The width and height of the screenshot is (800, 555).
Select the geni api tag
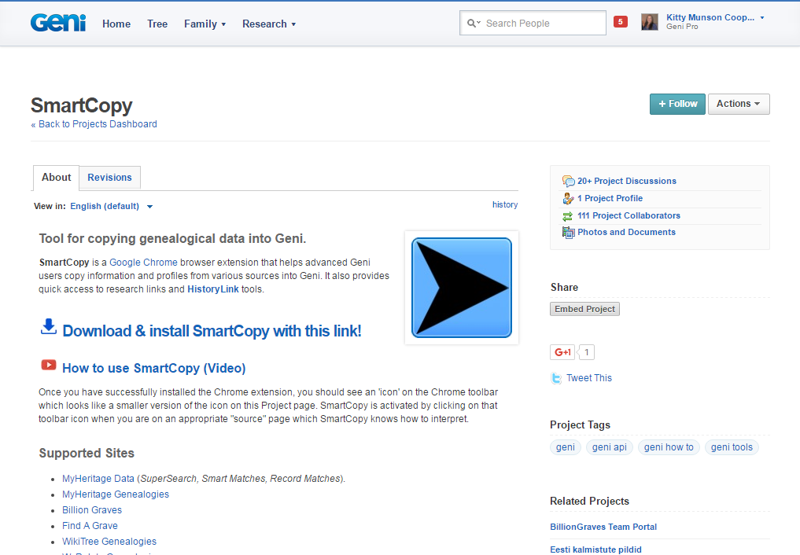[x=609, y=447]
